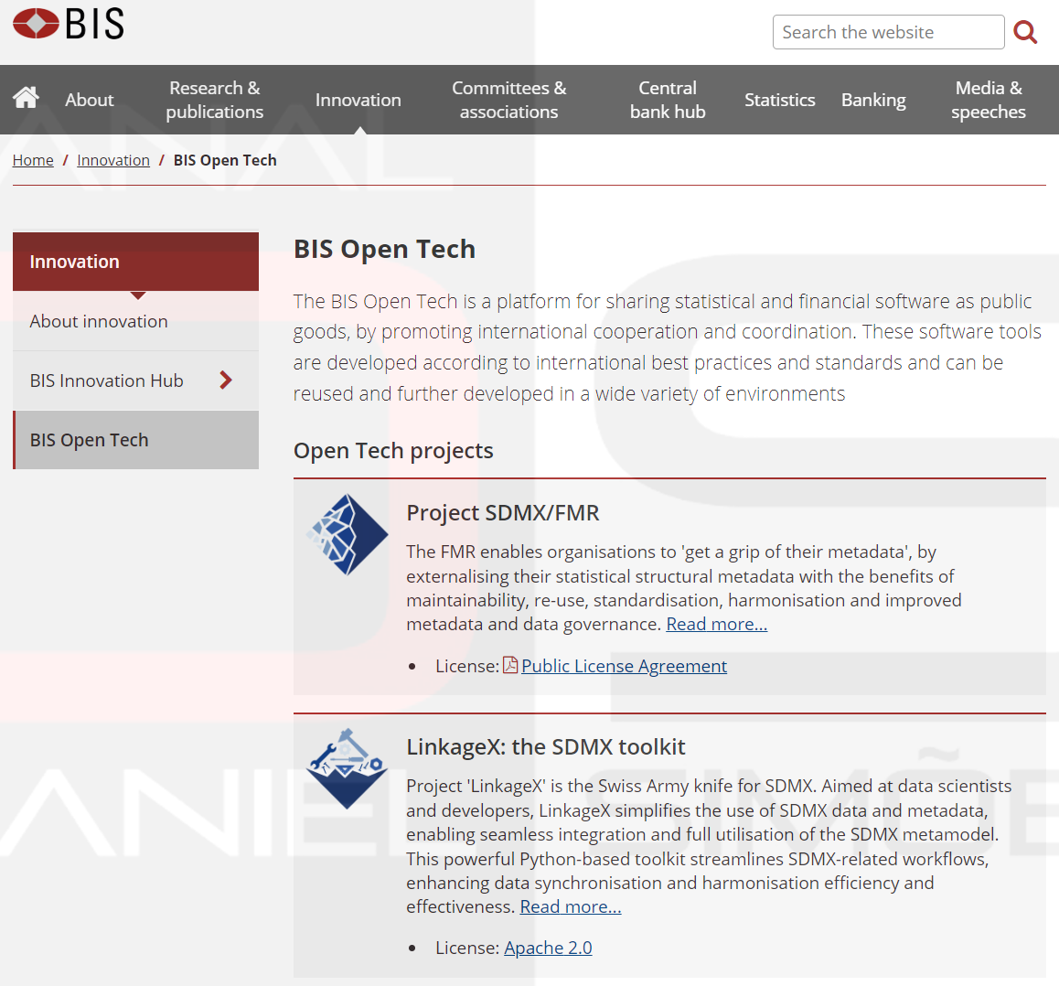Click the LinkageX: the SDMX toolkit heading
This screenshot has width=1059, height=986.
(546, 747)
